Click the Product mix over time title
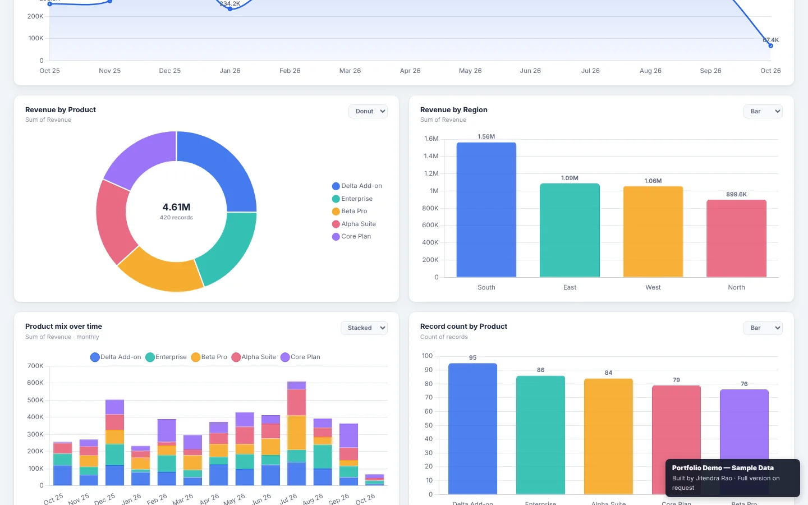Screen dimensions: 808x505 pos(63,327)
